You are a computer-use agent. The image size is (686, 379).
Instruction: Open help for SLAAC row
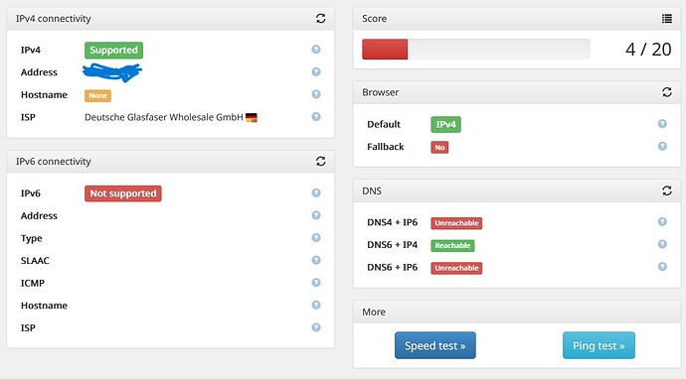point(316,260)
